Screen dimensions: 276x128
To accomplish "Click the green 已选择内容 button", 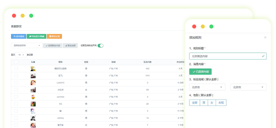I will (x=200, y=72).
